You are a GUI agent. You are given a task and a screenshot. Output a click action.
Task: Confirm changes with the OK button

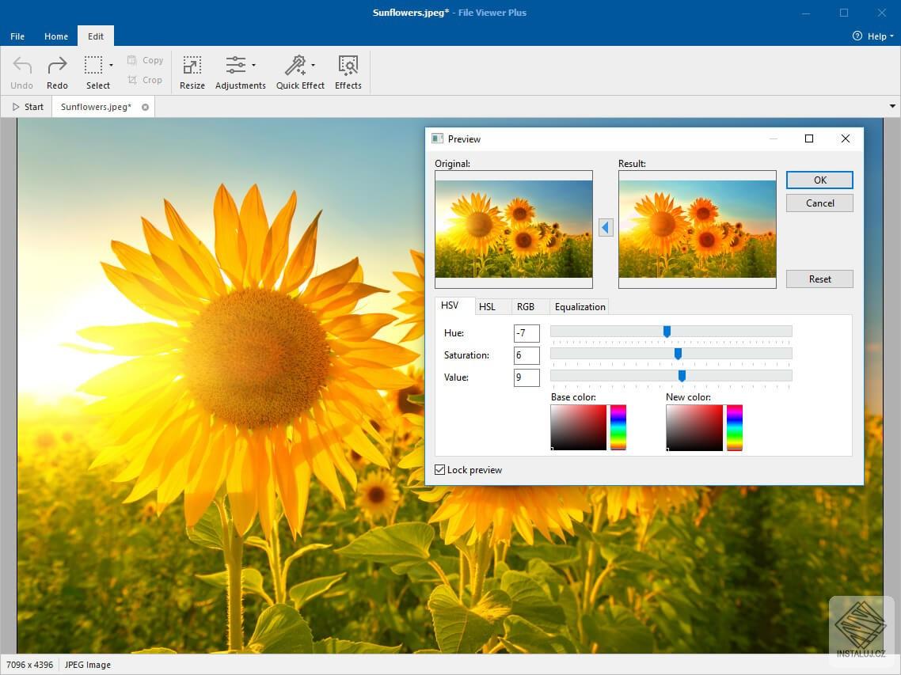819,180
